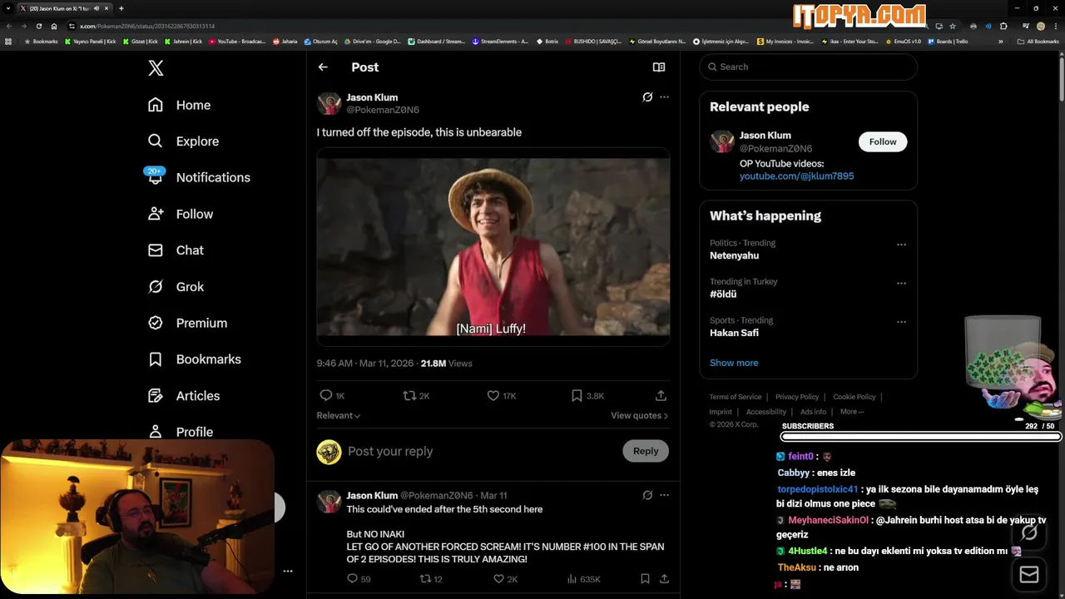1065x599 pixels.
Task: Open Chrome three-dot menu
Action: 1055,26
